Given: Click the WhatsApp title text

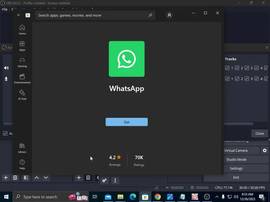Looking at the screenshot, I should pyautogui.click(x=127, y=88).
